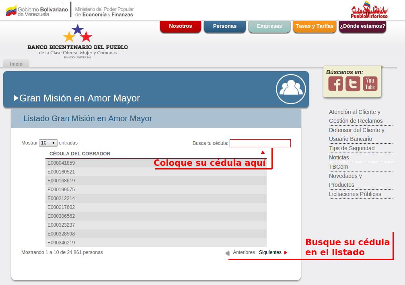This screenshot has height=285, width=405.
Task: Go to Anteriores page of results
Action: [x=244, y=252]
